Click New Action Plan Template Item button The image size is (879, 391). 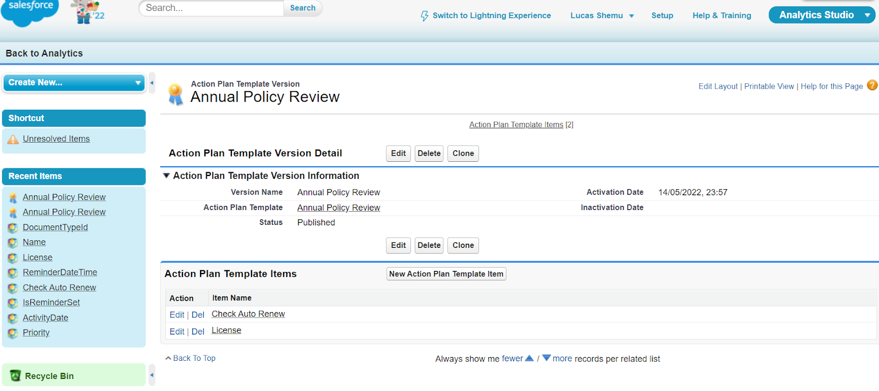click(446, 274)
